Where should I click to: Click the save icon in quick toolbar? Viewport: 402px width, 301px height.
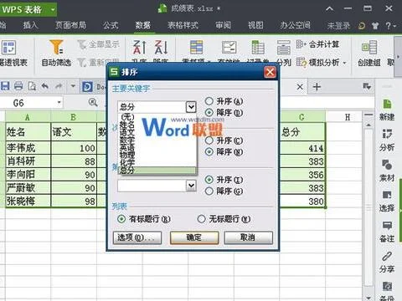(5, 86)
